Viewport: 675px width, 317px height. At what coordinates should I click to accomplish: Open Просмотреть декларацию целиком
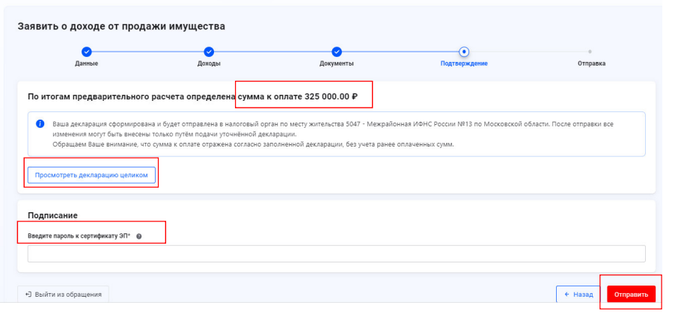click(x=91, y=175)
